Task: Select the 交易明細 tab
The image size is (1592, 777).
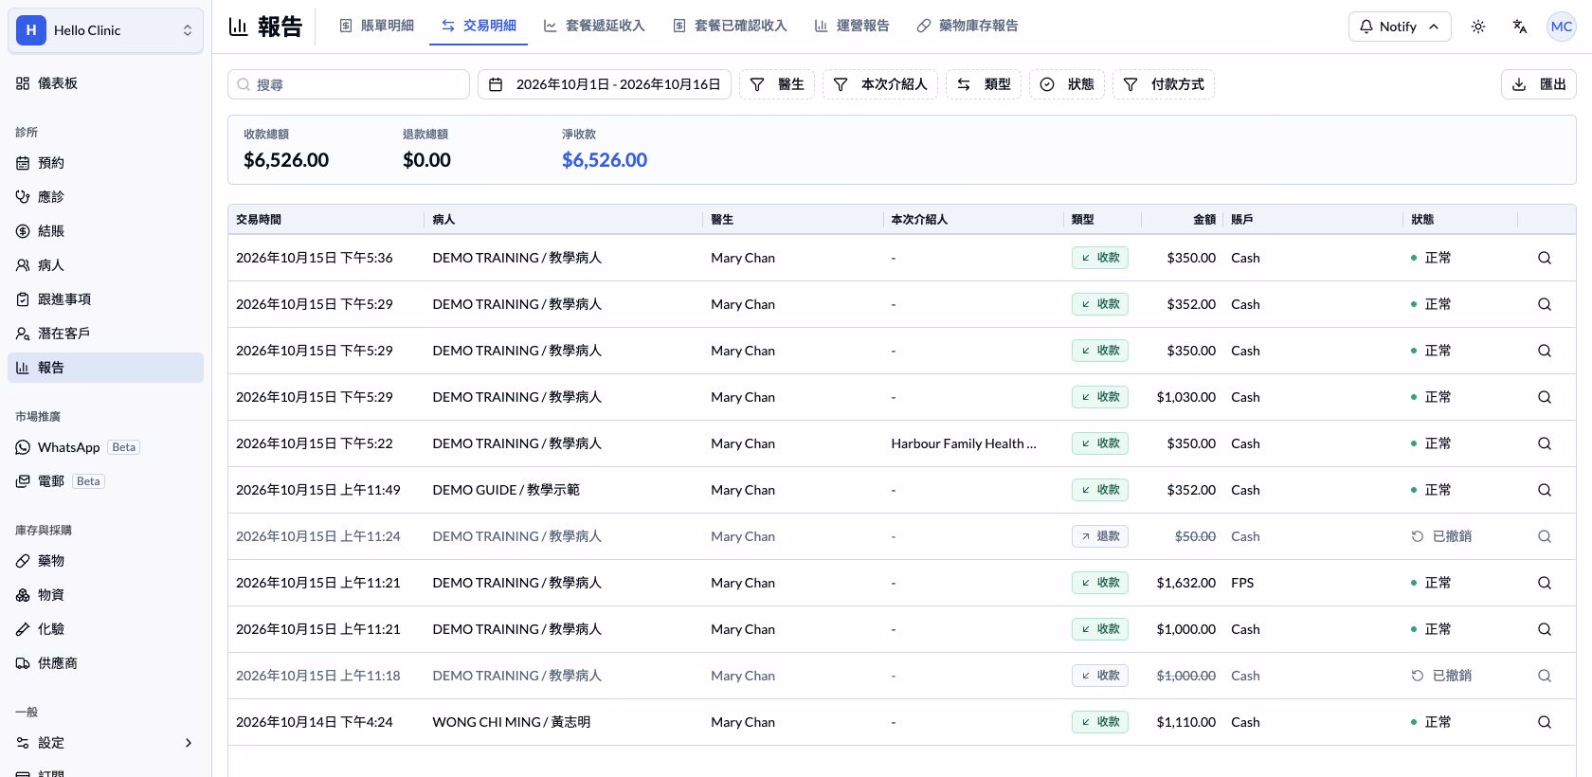Action: tap(479, 26)
